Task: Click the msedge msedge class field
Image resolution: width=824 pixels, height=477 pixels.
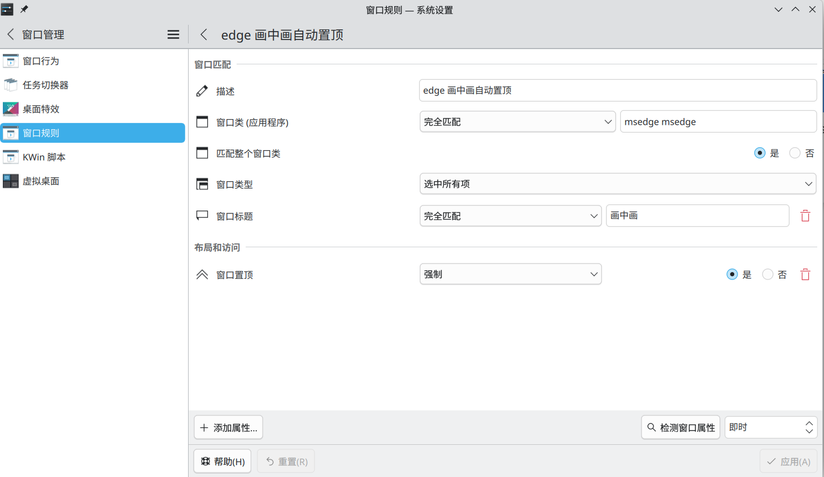Action: pyautogui.click(x=718, y=122)
